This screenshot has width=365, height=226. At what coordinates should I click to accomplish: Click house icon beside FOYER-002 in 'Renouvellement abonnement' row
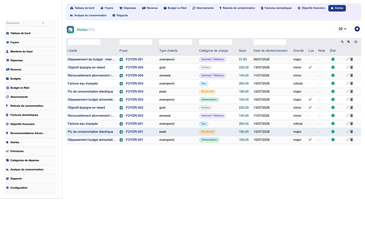click(121, 116)
